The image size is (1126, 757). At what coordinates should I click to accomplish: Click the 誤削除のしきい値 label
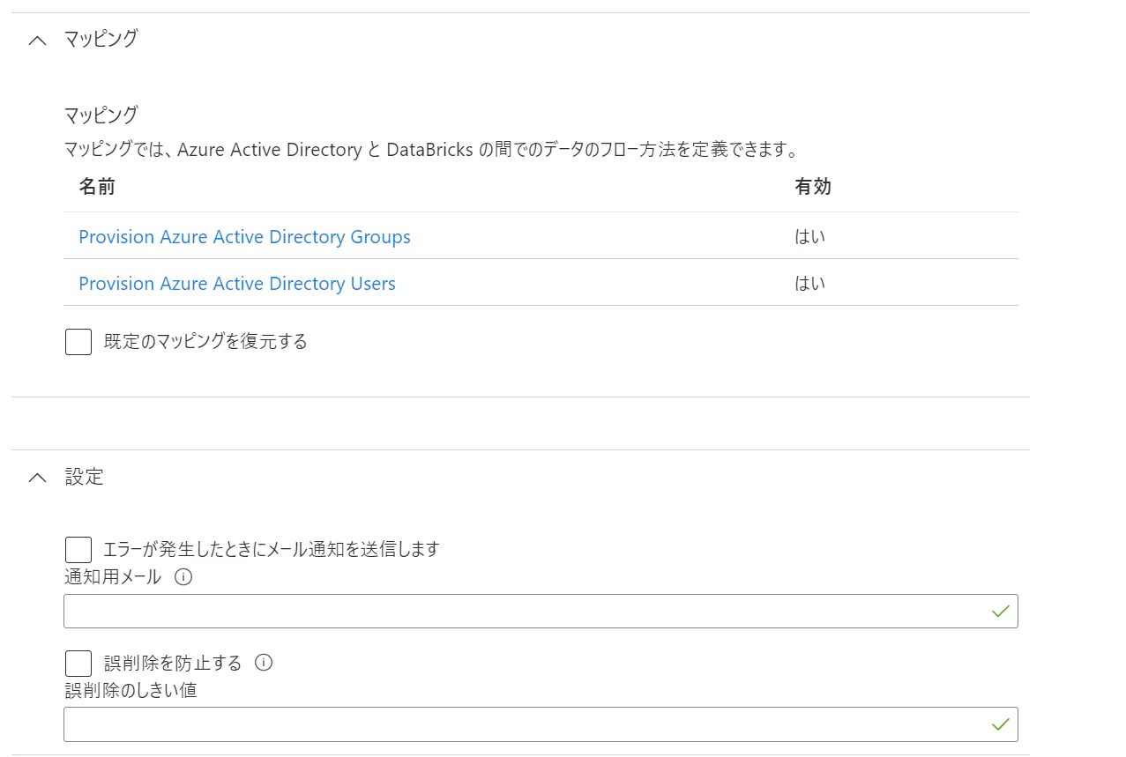(130, 691)
